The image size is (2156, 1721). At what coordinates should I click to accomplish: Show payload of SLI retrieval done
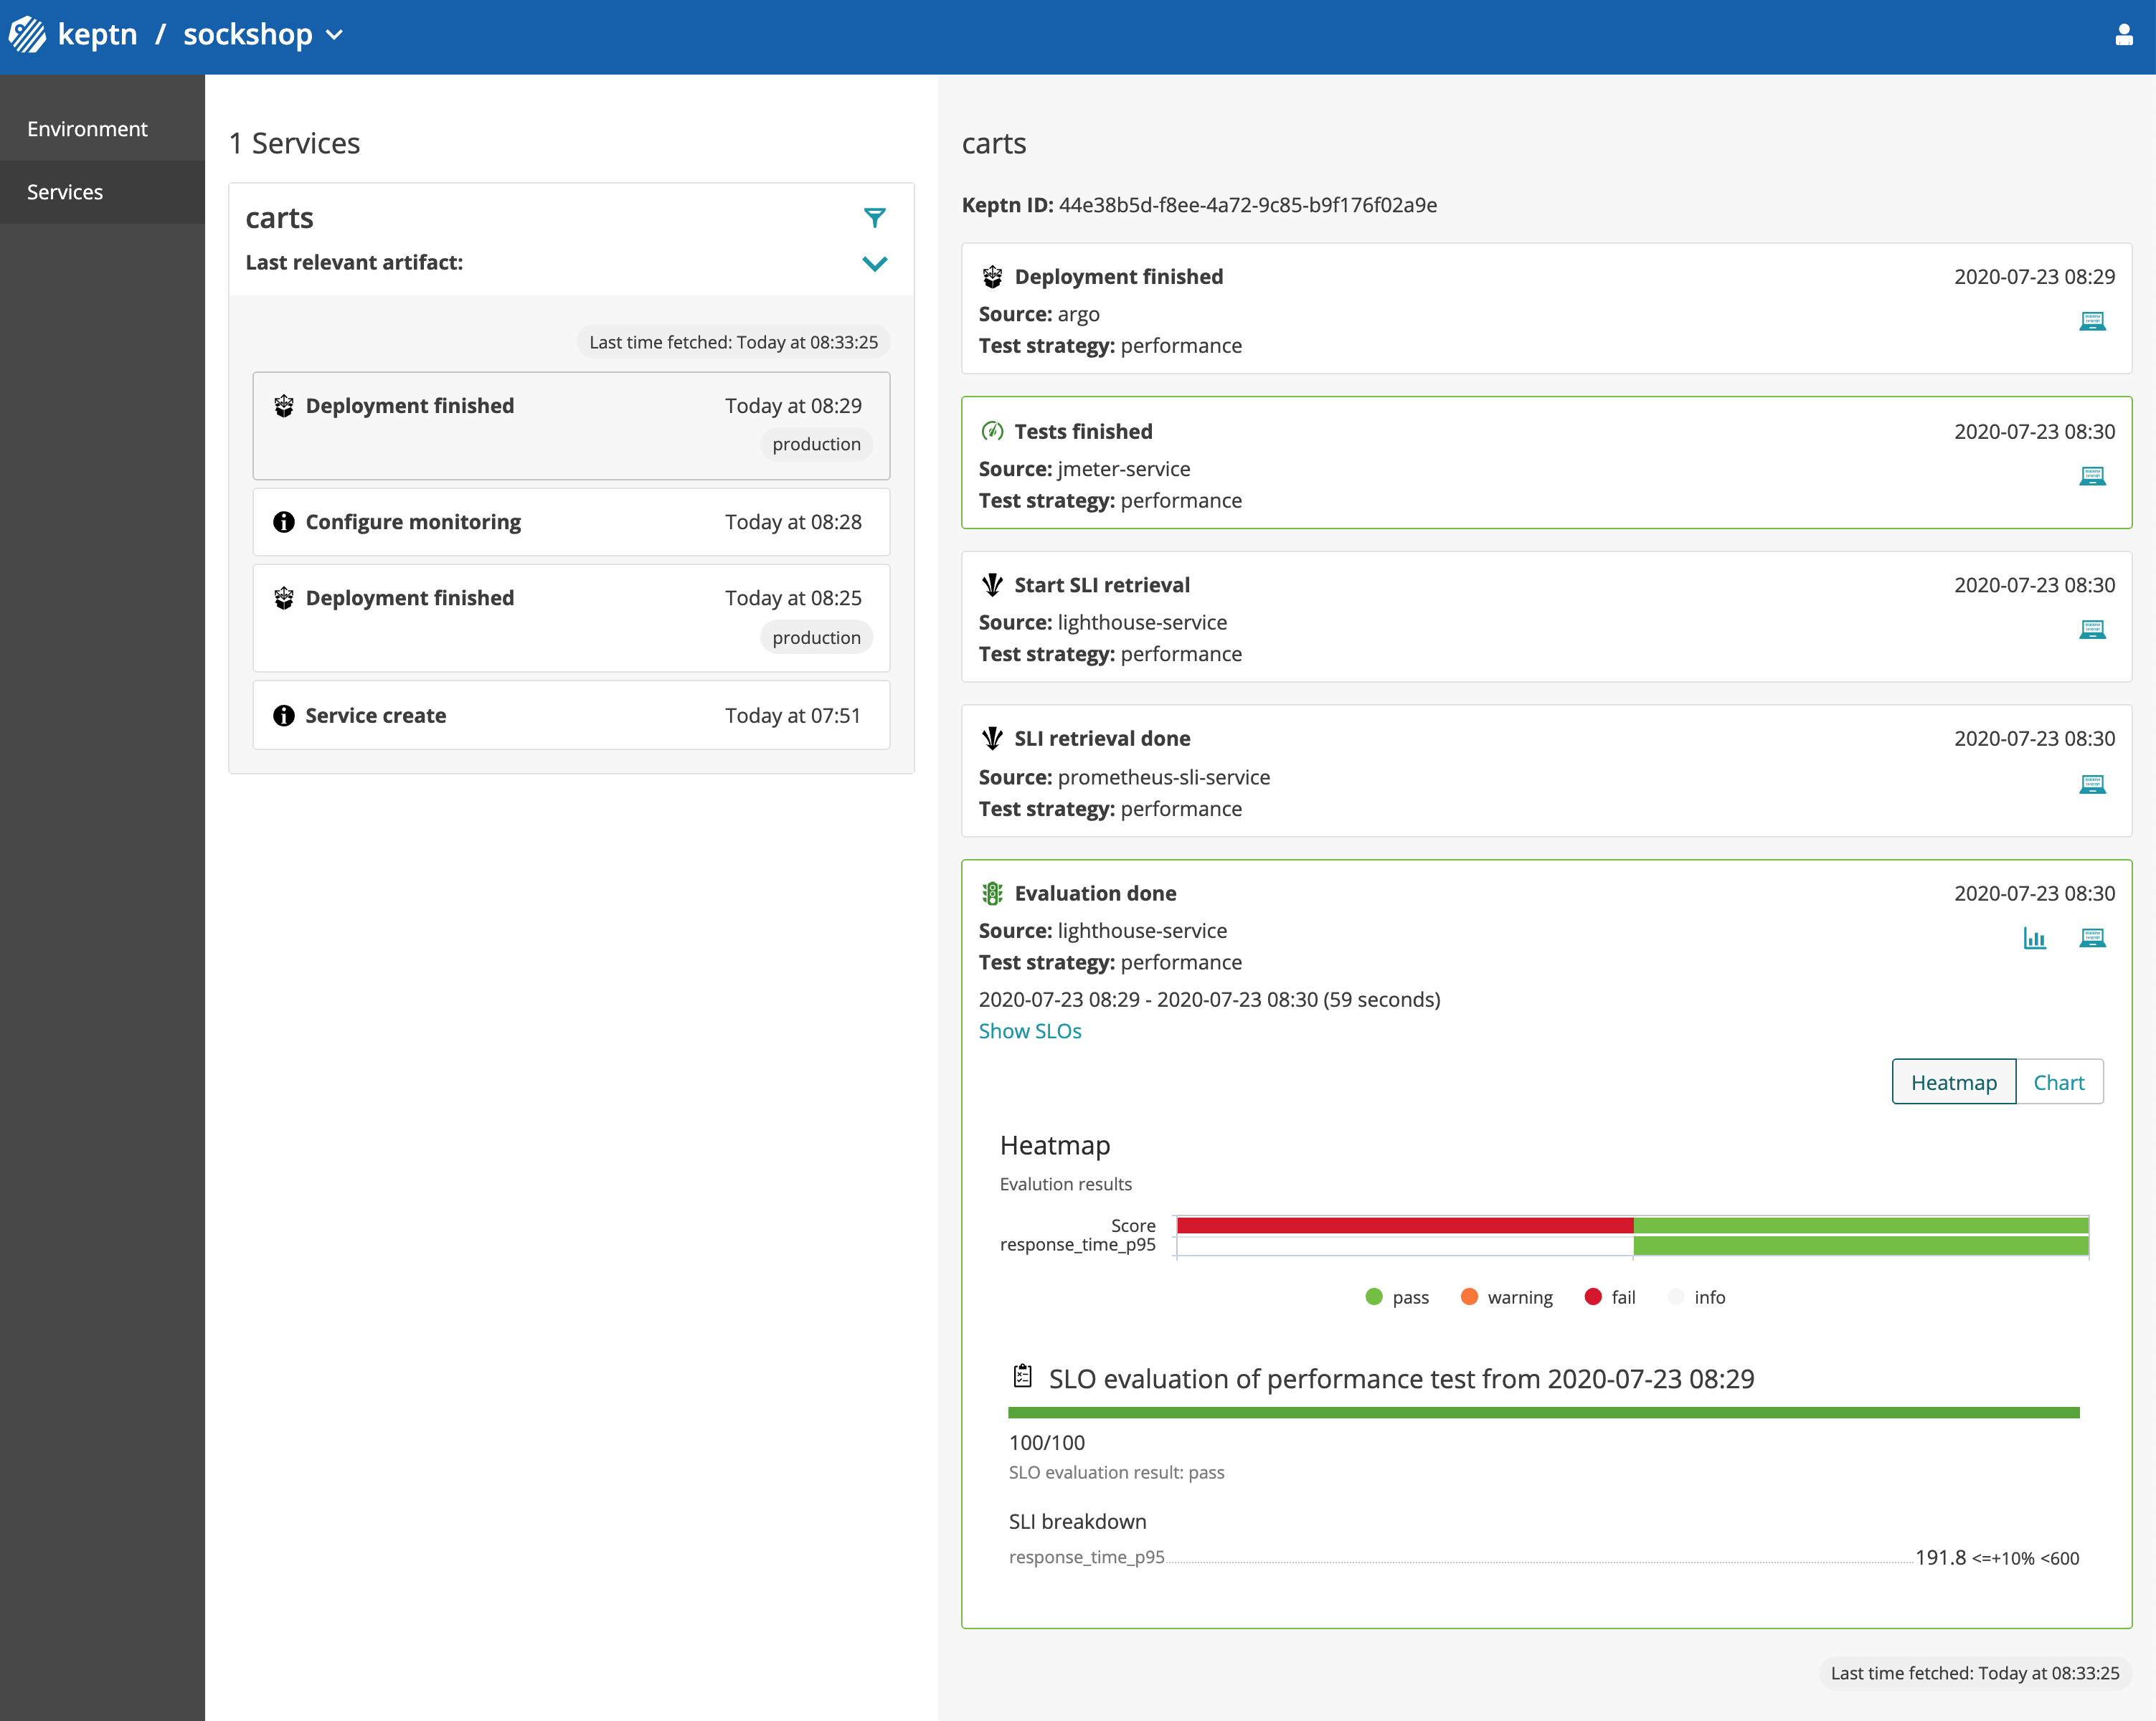click(2092, 784)
